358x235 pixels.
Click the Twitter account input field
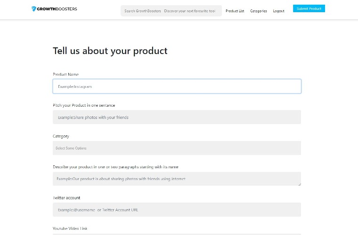coord(177,210)
